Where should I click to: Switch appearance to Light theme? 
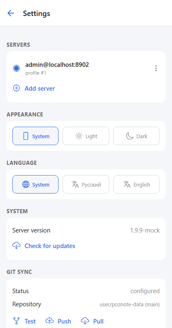coord(86,136)
